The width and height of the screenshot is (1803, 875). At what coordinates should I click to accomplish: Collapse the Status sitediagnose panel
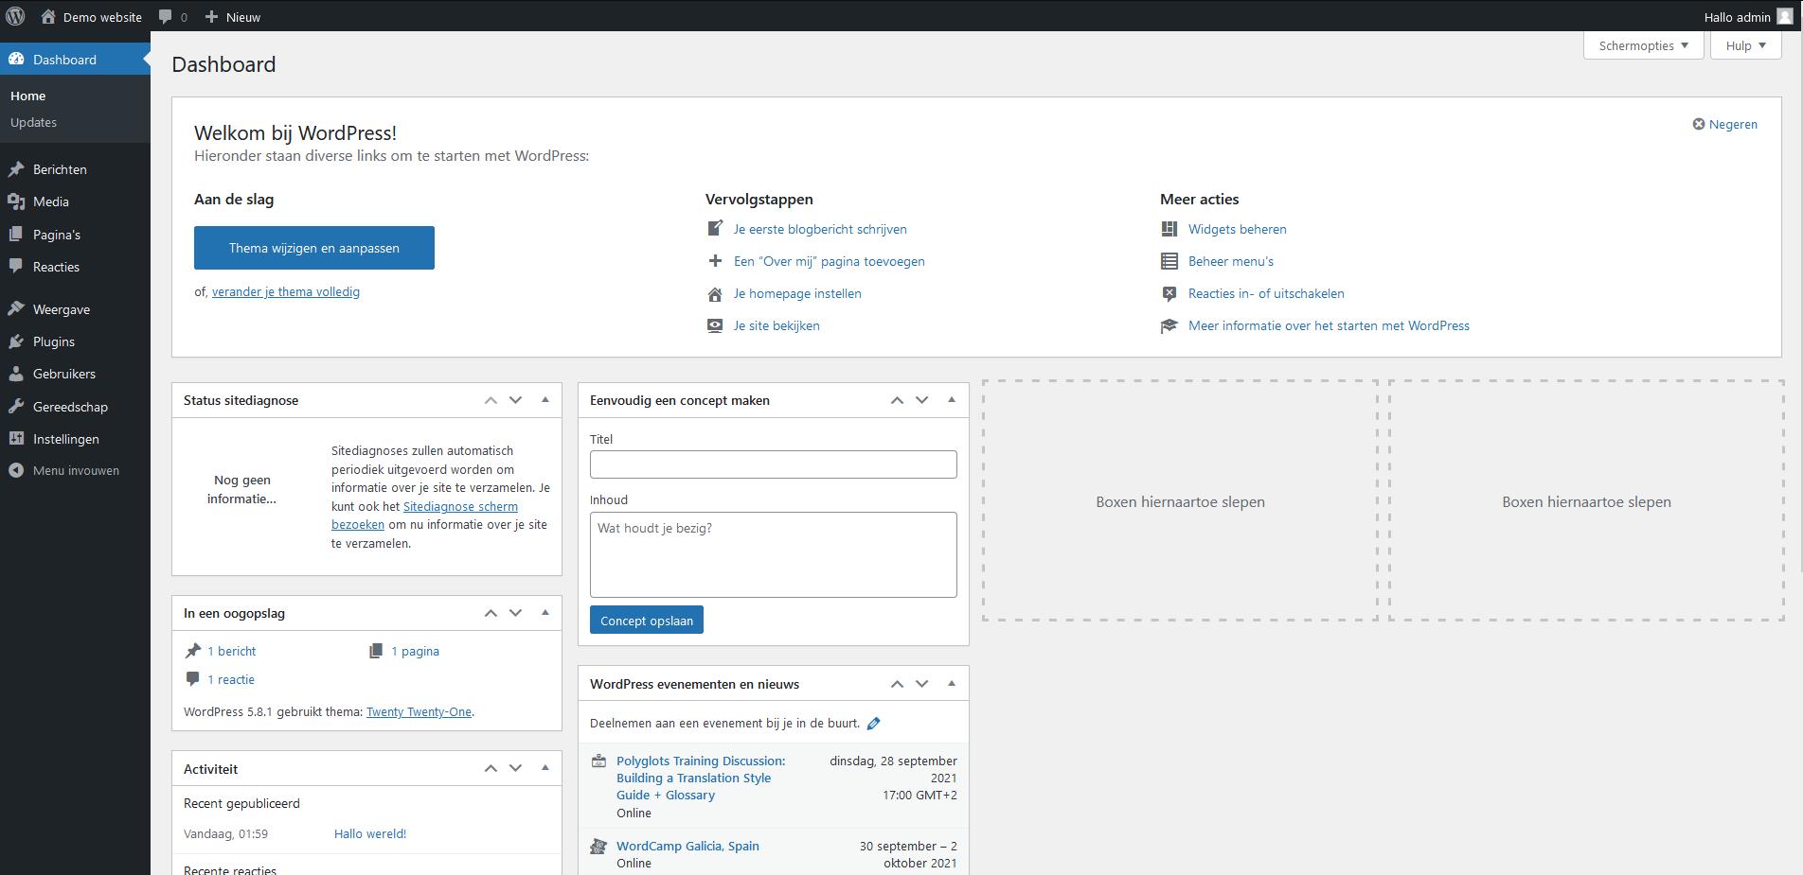click(x=544, y=400)
